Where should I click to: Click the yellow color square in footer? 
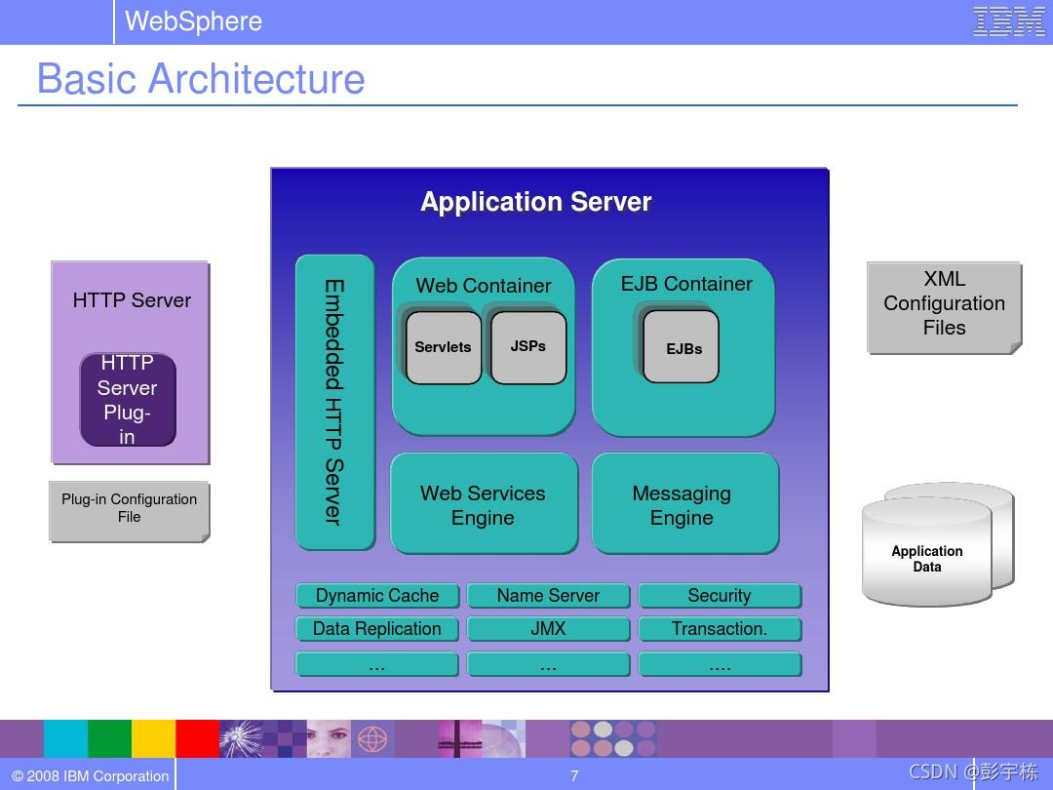click(154, 739)
